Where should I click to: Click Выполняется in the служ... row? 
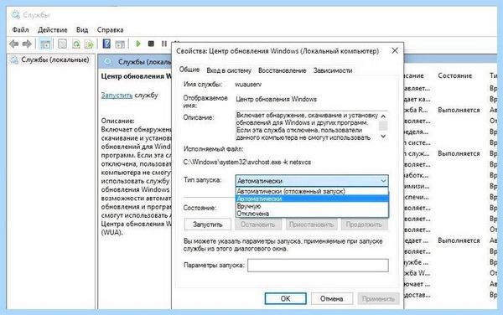[459, 153]
